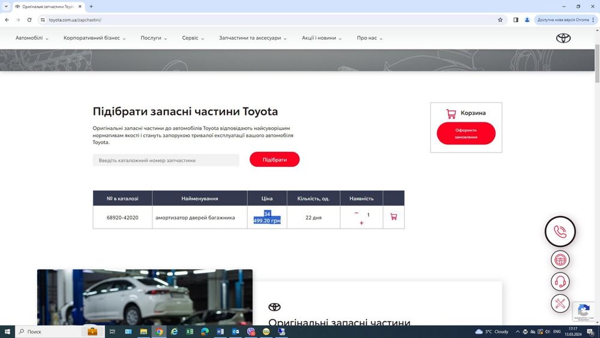Open the Chrome profile icon

click(x=527, y=20)
